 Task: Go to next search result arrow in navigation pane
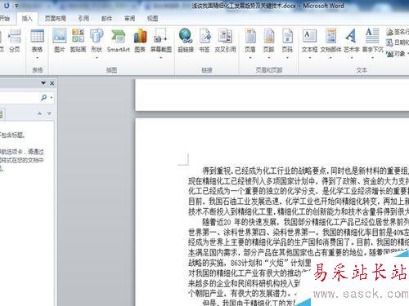(x=49, y=113)
